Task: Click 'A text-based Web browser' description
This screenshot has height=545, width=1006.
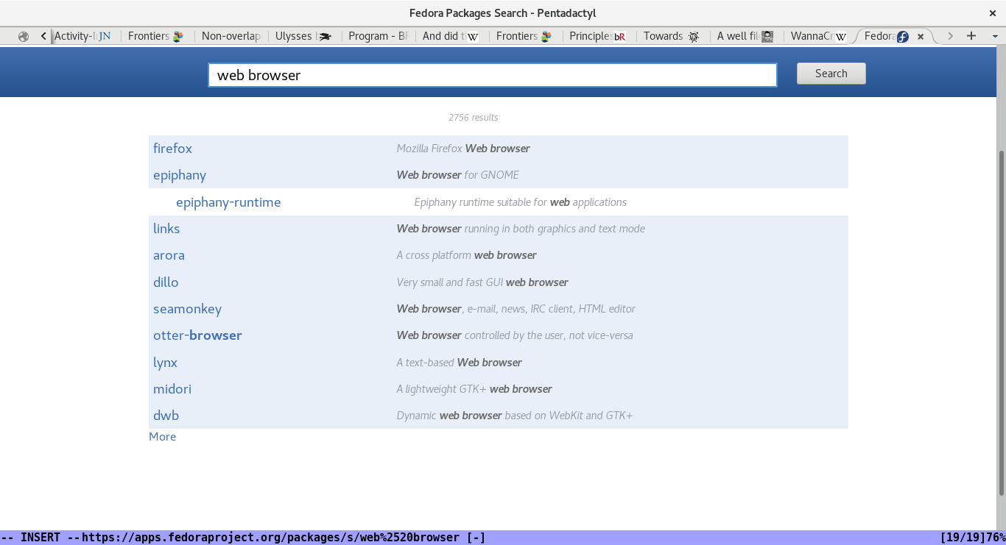Action: (459, 363)
